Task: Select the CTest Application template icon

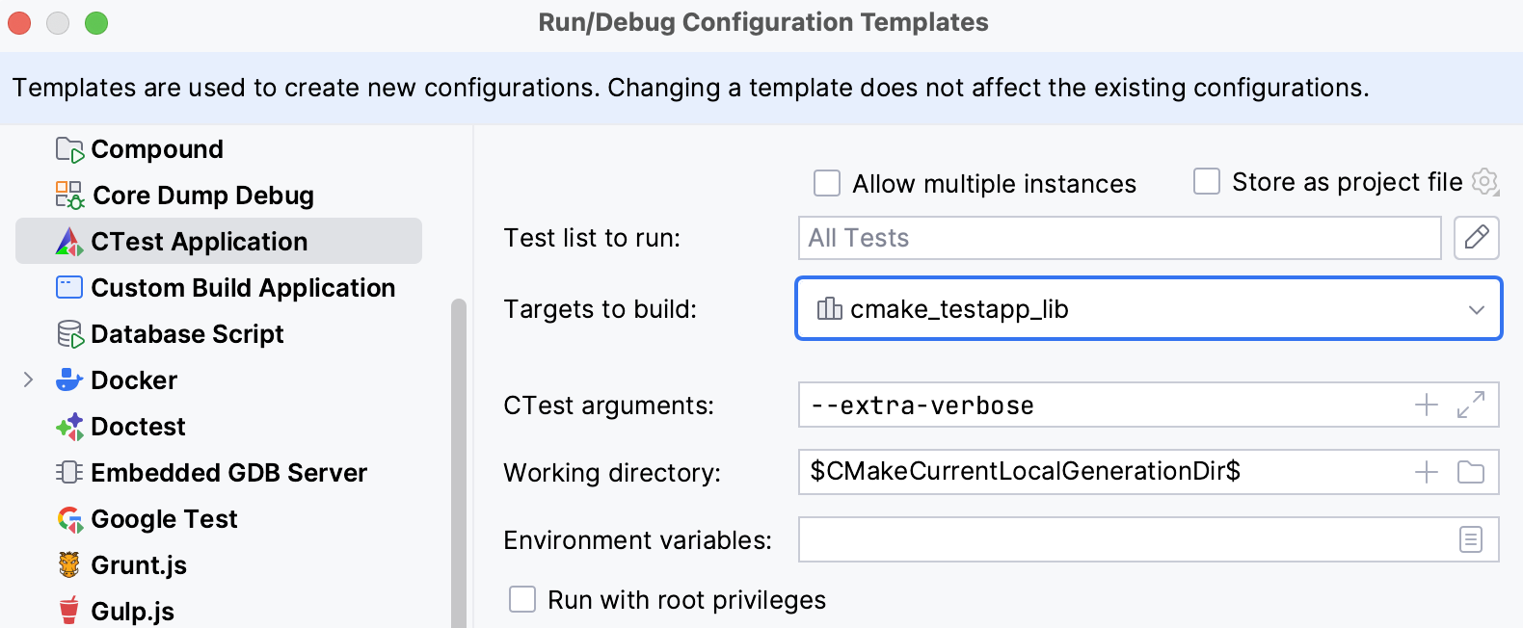Action: tap(67, 241)
